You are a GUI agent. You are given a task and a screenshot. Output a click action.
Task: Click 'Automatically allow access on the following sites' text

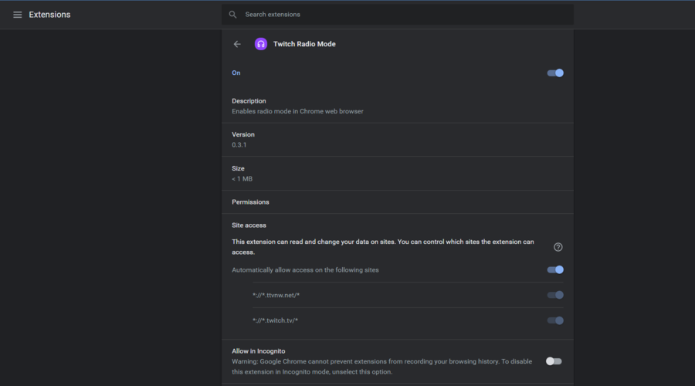point(305,270)
